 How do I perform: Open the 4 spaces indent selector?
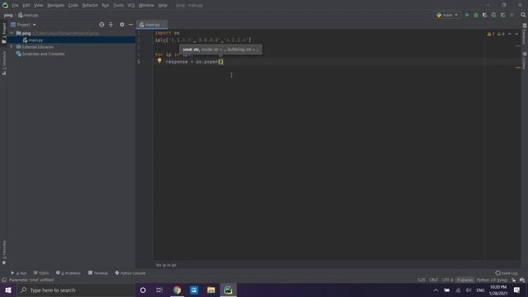coord(465,280)
